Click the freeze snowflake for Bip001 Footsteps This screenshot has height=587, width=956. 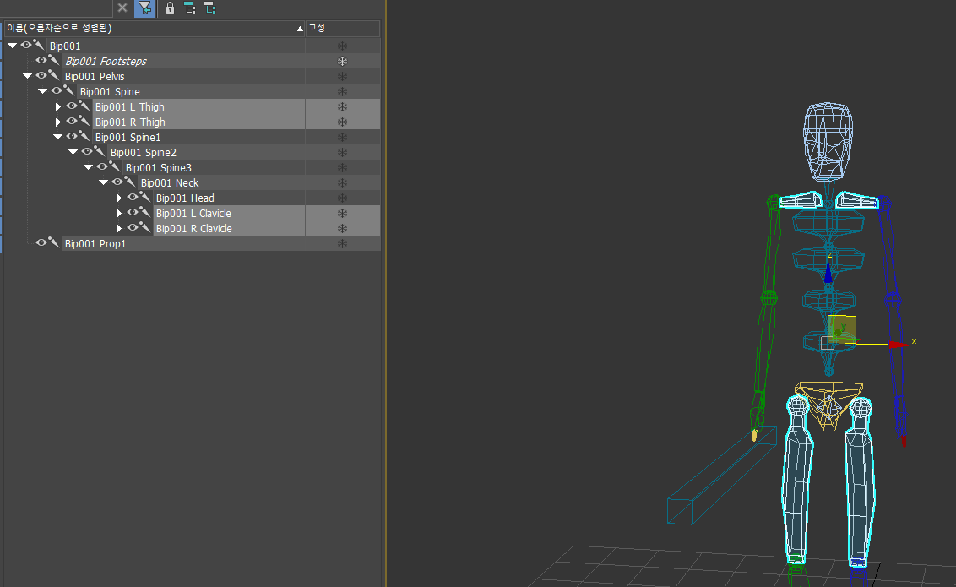pos(342,62)
